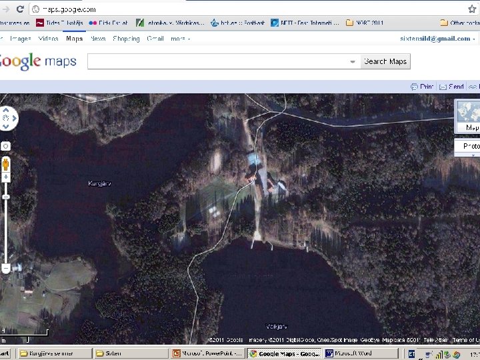Open the search box dropdown arrow
Viewport: 480px width, 360px height.
[353, 61]
